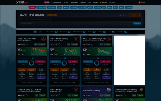Click Atlas logo on Atlas - EU 10x card
The width and height of the screenshot is (161, 101).
[x=76, y=90]
